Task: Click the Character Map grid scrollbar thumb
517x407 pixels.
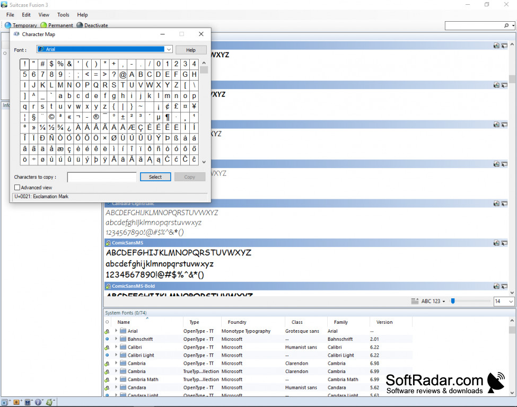Action: (204, 70)
